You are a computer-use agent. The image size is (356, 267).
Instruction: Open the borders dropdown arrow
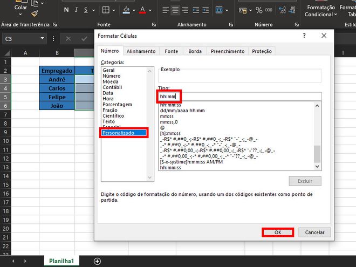click(x=114, y=10)
